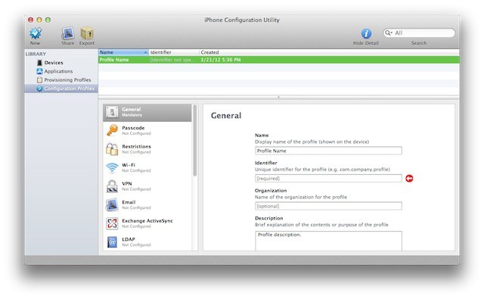Click the General switch icon
Screen dimensions: 484x299
click(112, 112)
